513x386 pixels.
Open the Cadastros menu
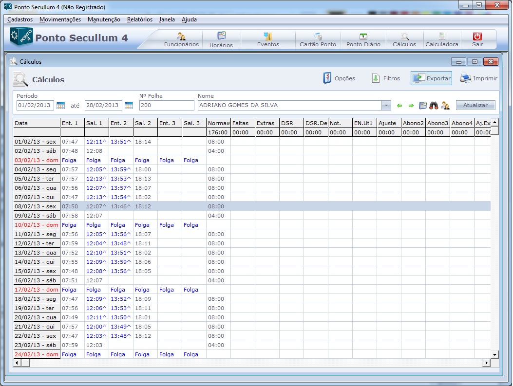coord(20,19)
